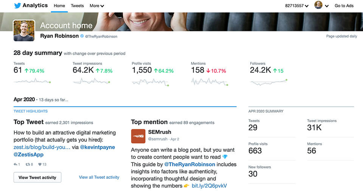The height and width of the screenshot is (192, 363).
Task: Click the verified badge next to Ryan Robinson
Action: pyautogui.click(x=82, y=36)
